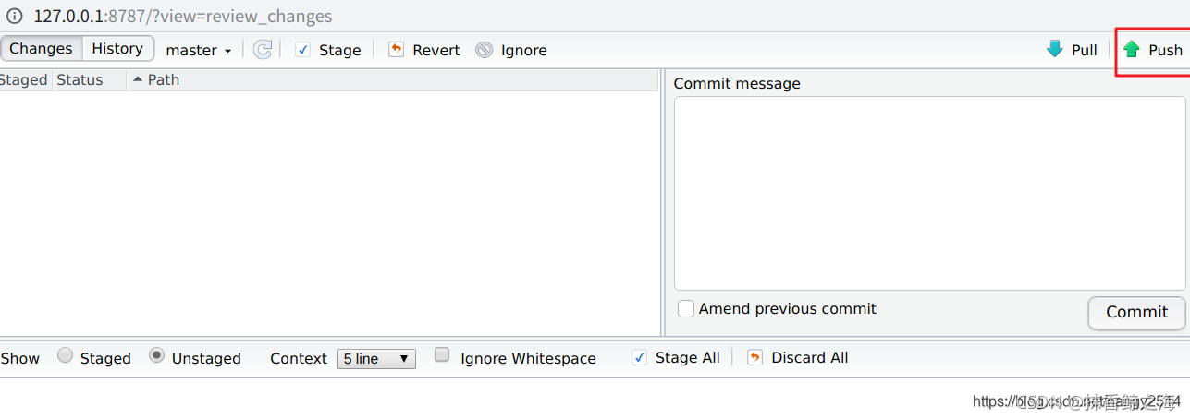Switch to the Changes tab
Screen dimensions: 1190x419
(41, 49)
